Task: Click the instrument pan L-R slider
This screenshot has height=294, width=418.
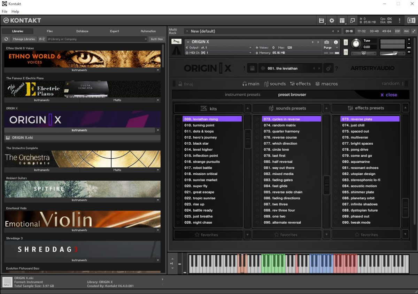Action: pos(364,53)
